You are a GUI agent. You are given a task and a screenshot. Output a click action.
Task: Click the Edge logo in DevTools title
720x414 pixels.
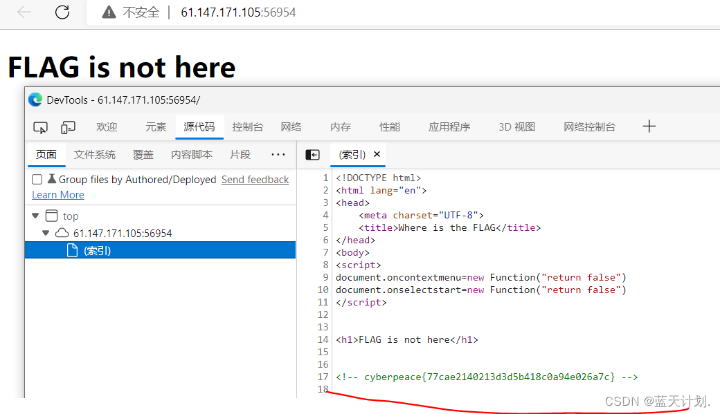(x=35, y=100)
